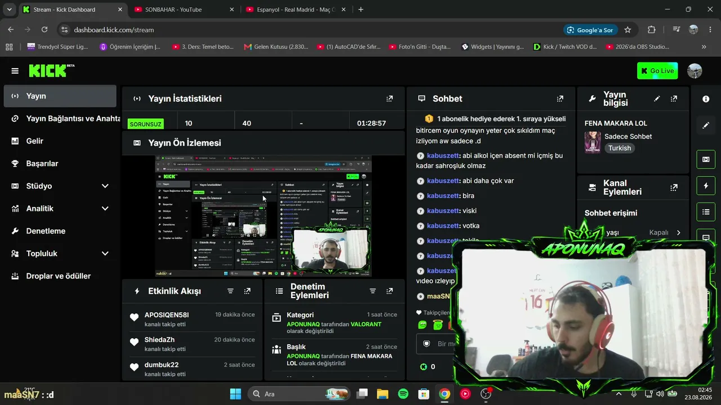Click the taskbar Ara search box
The height and width of the screenshot is (405, 721).
click(298, 394)
